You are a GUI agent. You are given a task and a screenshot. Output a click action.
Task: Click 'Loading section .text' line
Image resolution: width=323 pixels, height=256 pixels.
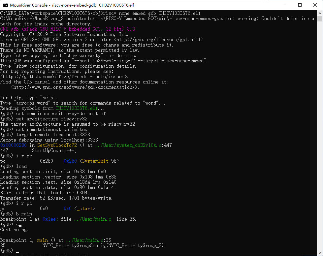pyautogui.click(x=58, y=182)
